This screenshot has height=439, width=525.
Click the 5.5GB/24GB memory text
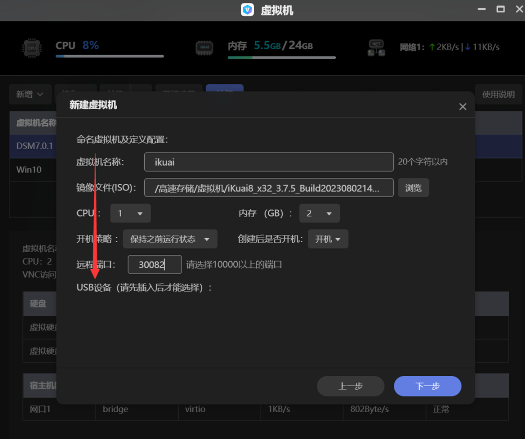point(283,45)
